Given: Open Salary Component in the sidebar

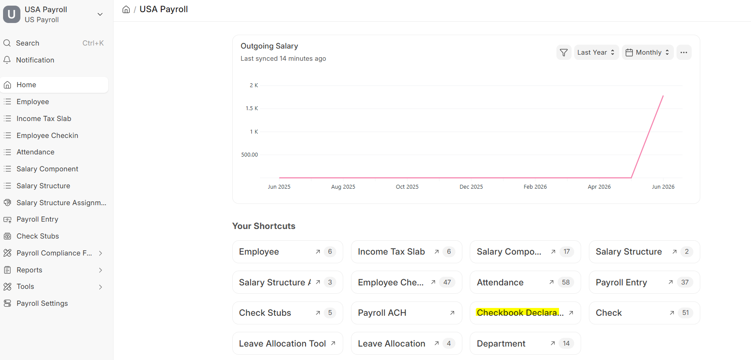Looking at the screenshot, I should (x=54, y=169).
